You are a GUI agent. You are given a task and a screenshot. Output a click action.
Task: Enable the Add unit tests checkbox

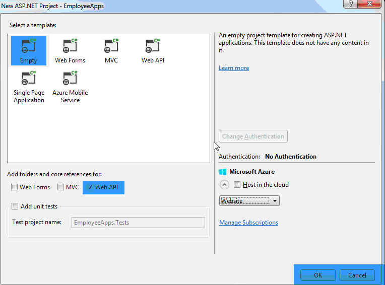tap(15, 206)
